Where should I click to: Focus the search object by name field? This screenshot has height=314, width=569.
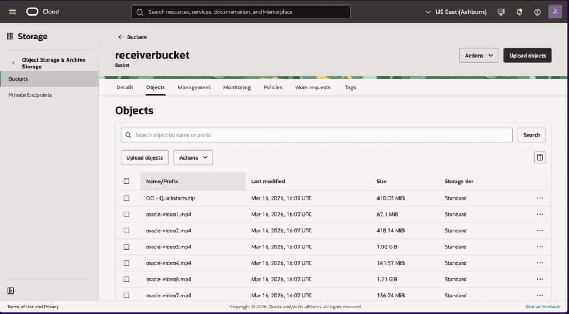tap(316, 135)
